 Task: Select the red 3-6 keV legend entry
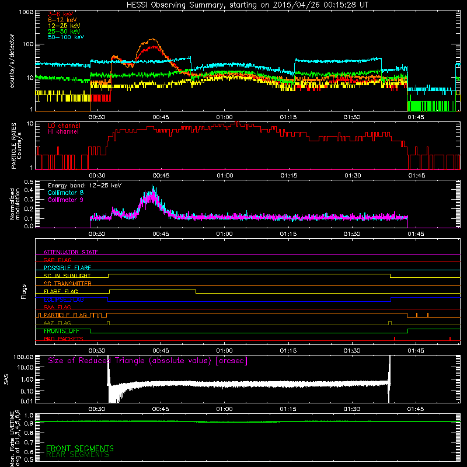coord(61,14)
